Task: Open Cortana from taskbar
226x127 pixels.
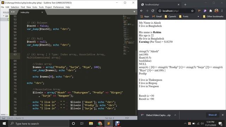Action: (73, 123)
